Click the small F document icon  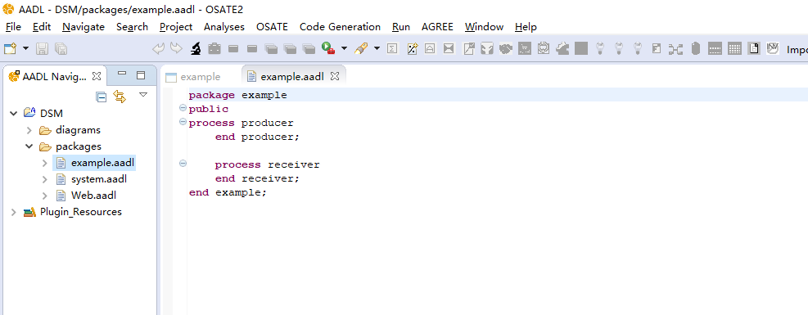pyautogui.click(x=656, y=48)
